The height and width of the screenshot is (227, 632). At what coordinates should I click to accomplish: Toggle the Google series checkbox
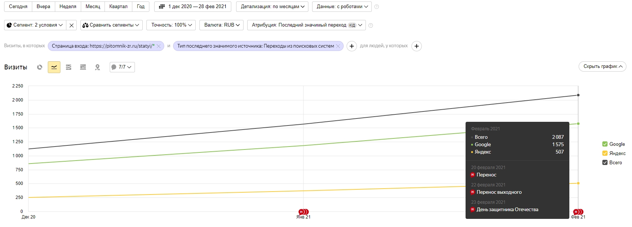(x=605, y=144)
